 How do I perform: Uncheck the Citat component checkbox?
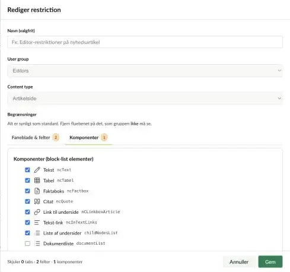(x=27, y=201)
